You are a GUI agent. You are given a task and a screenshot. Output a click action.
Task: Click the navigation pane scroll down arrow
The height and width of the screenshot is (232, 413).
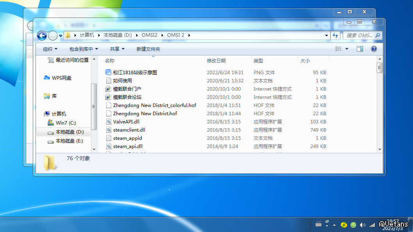coord(94,150)
